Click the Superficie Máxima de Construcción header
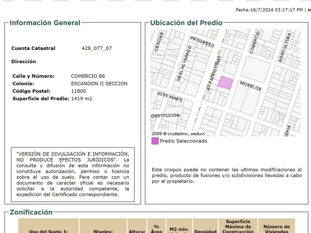 click(x=238, y=226)
